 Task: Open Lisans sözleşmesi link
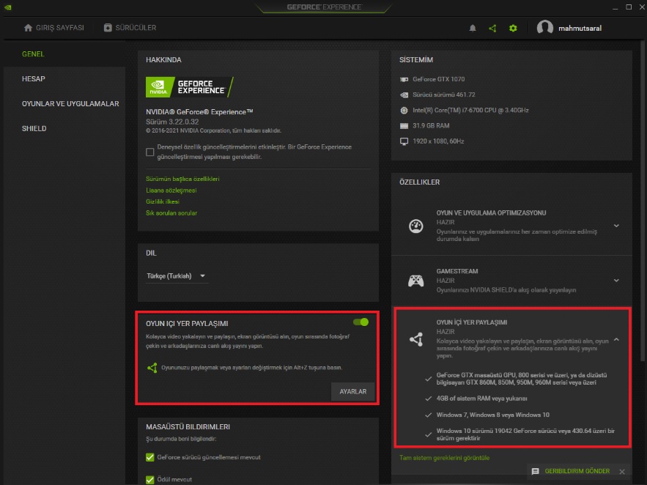(x=171, y=190)
